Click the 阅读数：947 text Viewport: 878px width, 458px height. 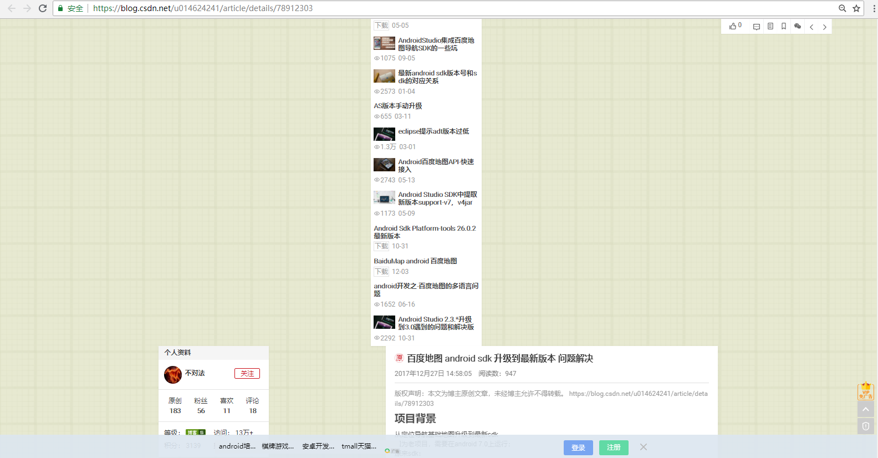coord(497,374)
